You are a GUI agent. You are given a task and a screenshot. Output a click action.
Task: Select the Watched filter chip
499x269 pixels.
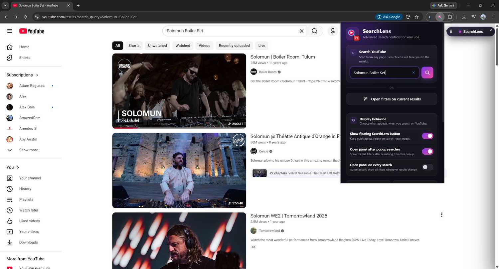[x=183, y=46]
